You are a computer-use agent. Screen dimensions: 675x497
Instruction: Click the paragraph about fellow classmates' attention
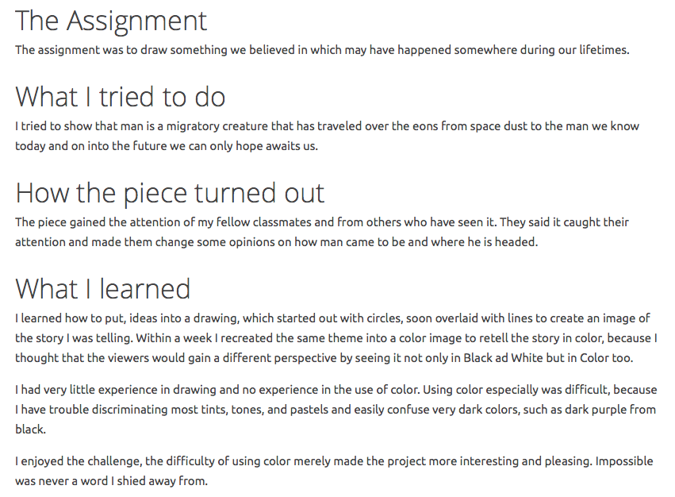point(322,232)
